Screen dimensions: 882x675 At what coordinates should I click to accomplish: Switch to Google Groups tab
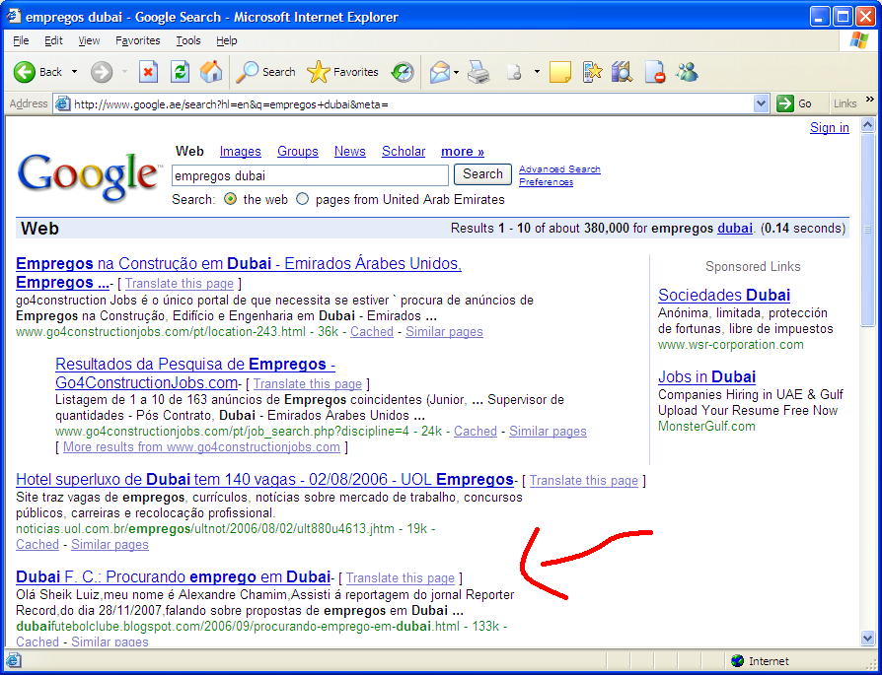click(x=298, y=151)
